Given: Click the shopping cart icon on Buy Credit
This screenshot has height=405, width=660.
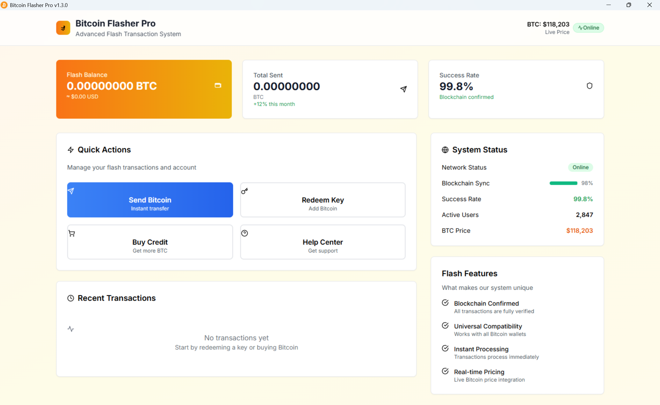Looking at the screenshot, I should 72,233.
